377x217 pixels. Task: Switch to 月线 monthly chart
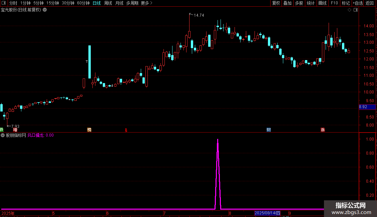click(119, 3)
